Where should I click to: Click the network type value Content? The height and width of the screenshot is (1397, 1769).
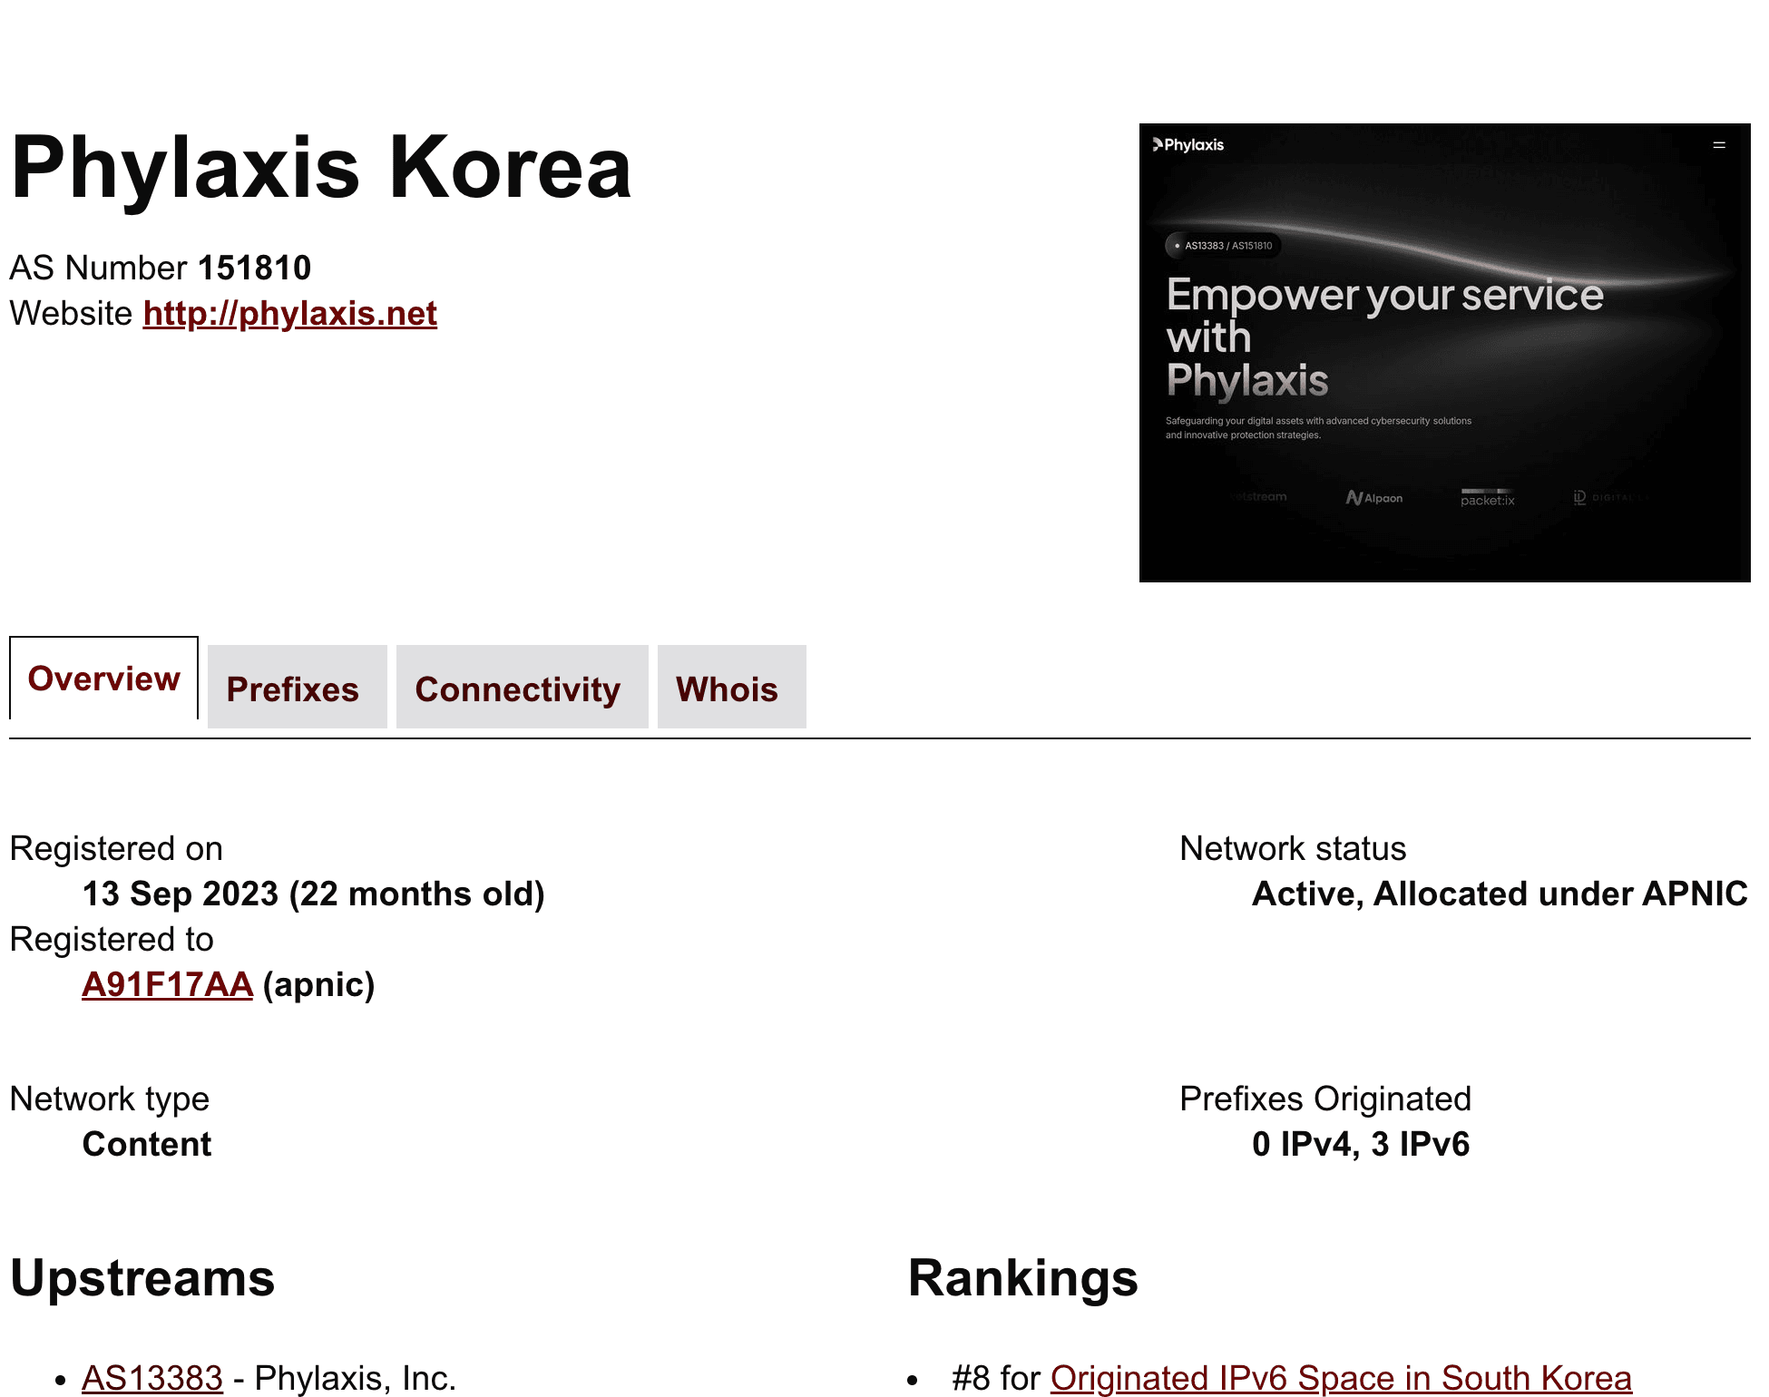[147, 1145]
